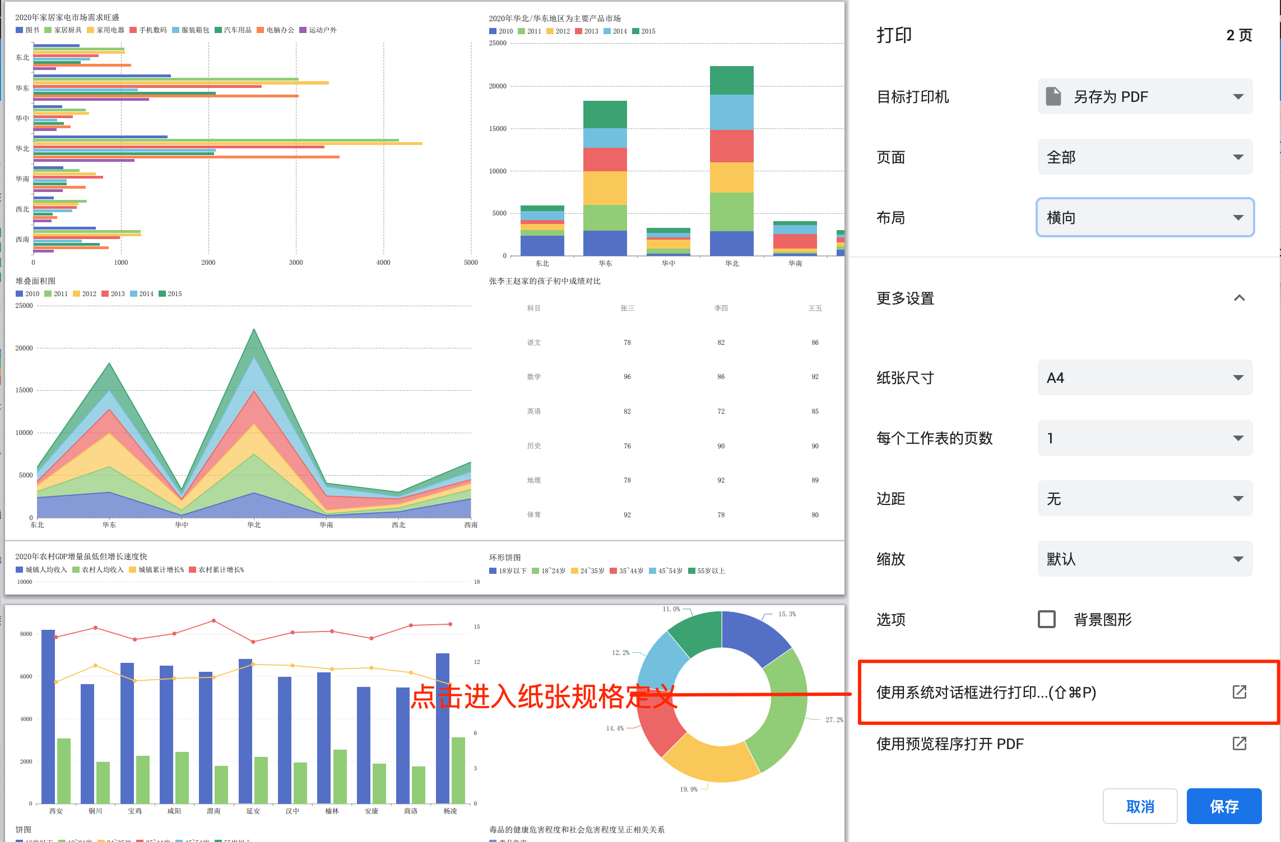Open the scale dropdown showing 默认

tap(1145, 559)
